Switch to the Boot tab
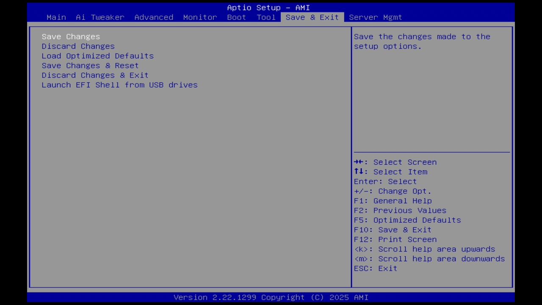Image resolution: width=542 pixels, height=305 pixels. (236, 17)
